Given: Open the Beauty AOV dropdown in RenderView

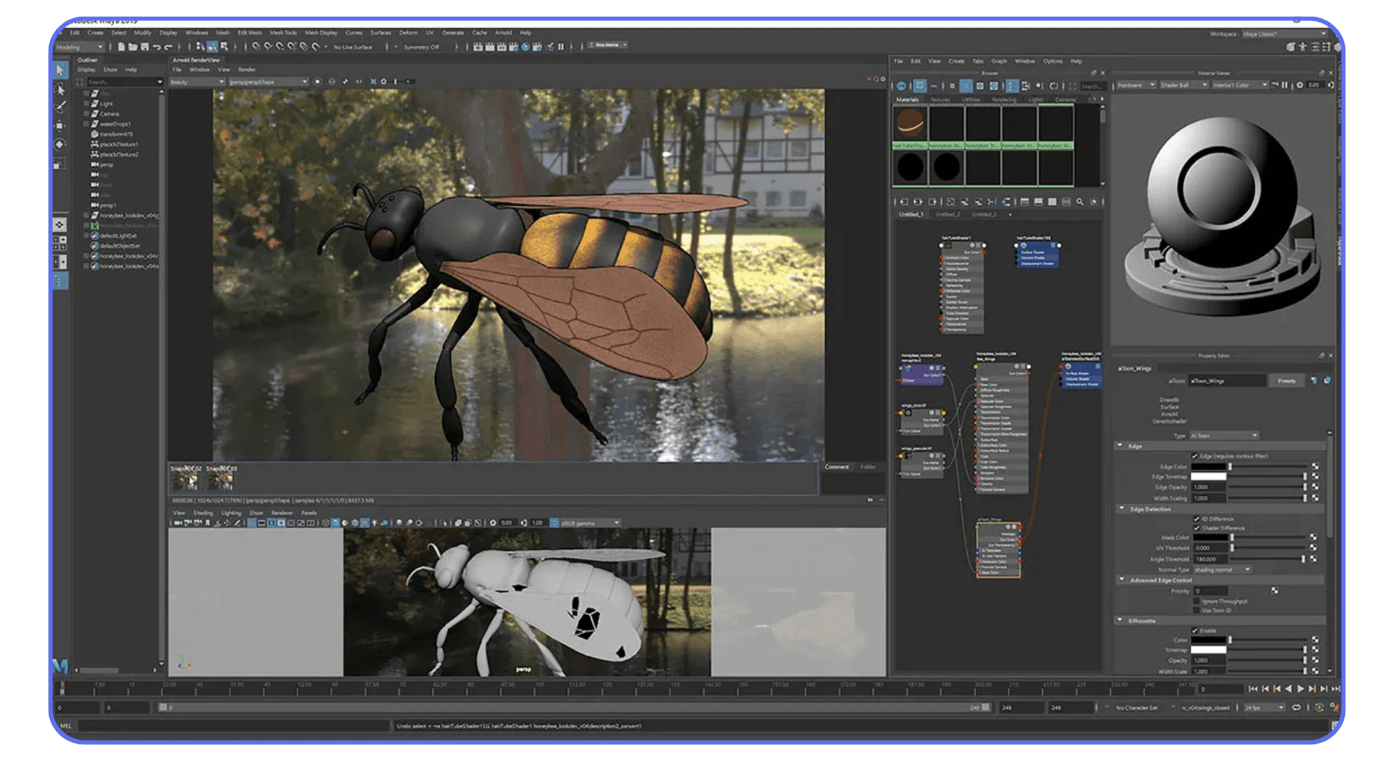Looking at the screenshot, I should 197,82.
